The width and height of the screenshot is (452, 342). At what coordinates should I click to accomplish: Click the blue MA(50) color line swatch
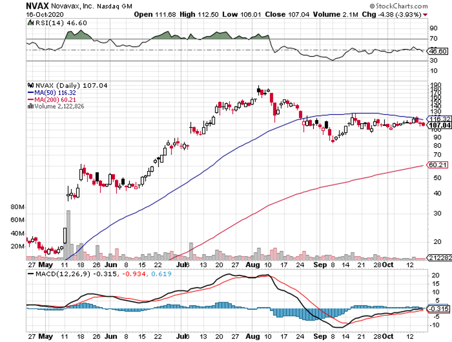click(x=30, y=92)
